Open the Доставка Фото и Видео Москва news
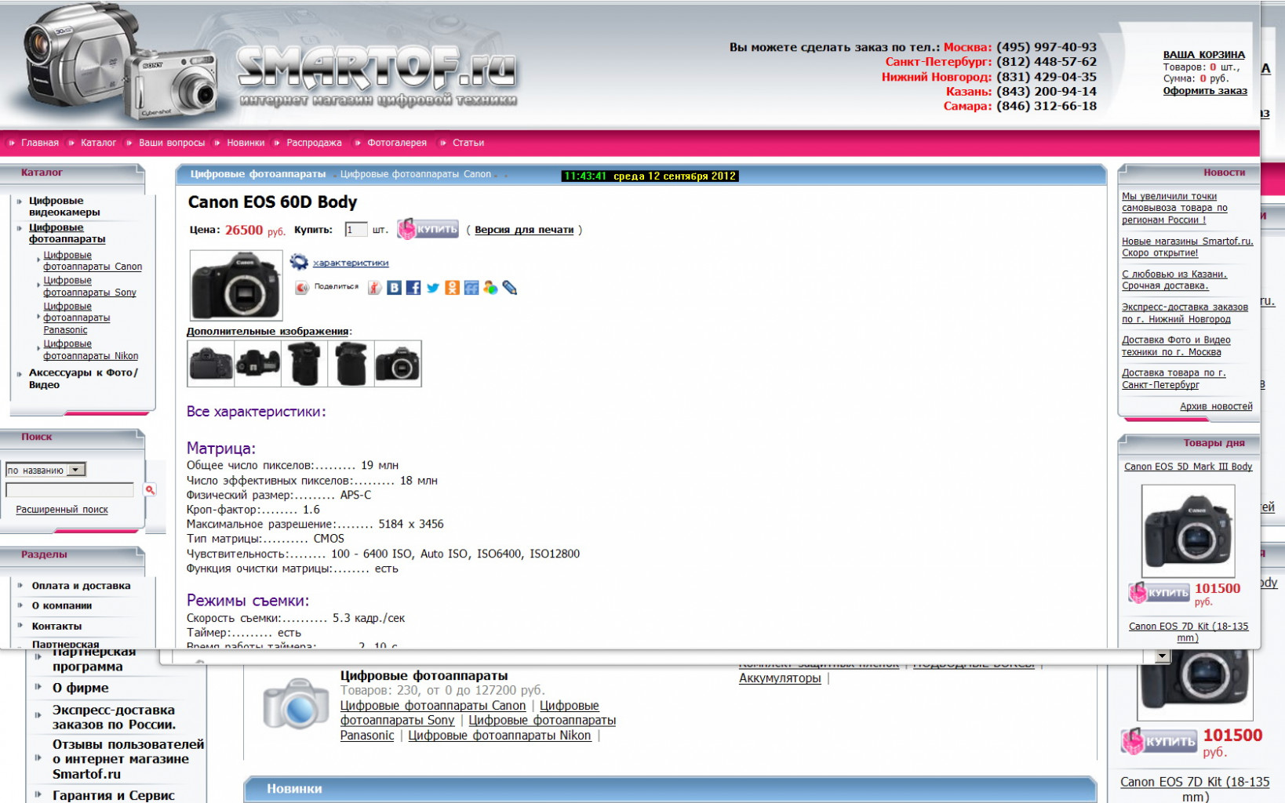 click(x=1176, y=346)
